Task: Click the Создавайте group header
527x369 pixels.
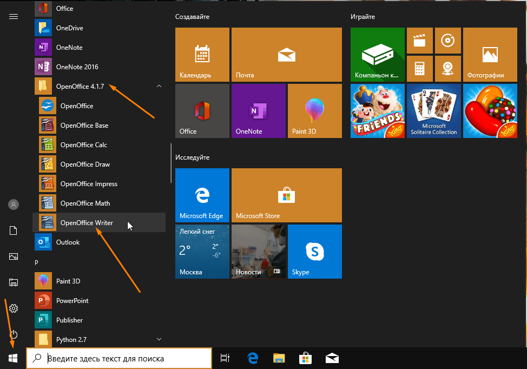Action: pyautogui.click(x=192, y=16)
